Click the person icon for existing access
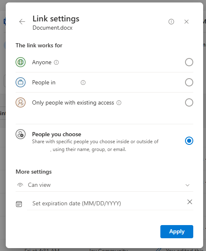Viewport: 206px width, 251px height. (21, 102)
